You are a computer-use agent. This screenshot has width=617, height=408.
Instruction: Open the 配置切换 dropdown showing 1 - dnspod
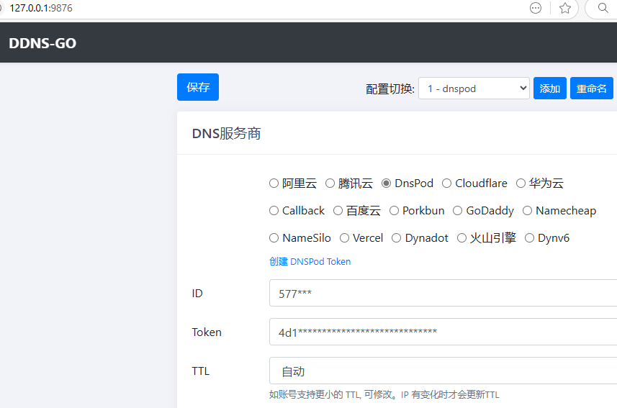click(x=474, y=88)
